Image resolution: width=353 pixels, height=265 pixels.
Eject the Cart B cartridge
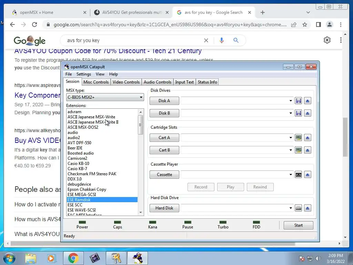(307, 150)
